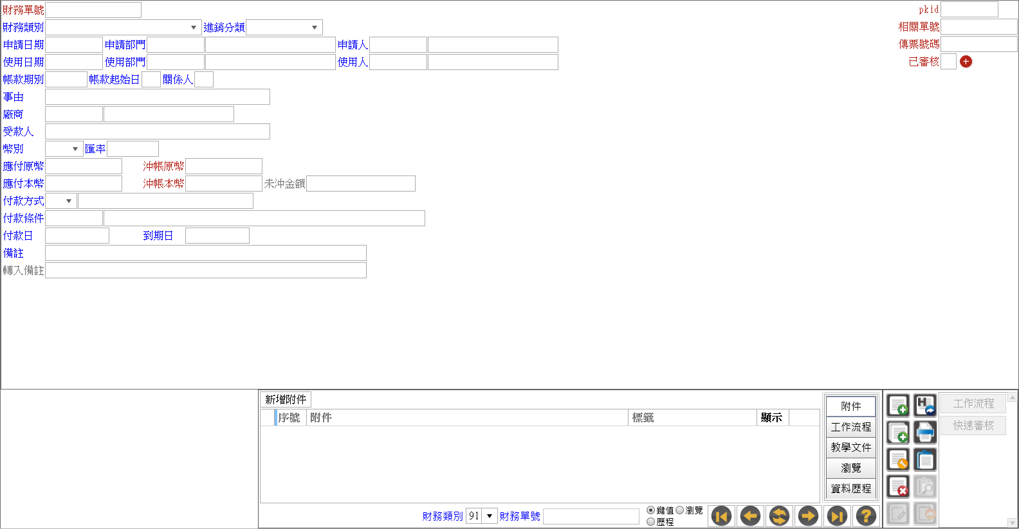Click the 事由 input field
This screenshot has width=1019, height=529.
click(158, 97)
